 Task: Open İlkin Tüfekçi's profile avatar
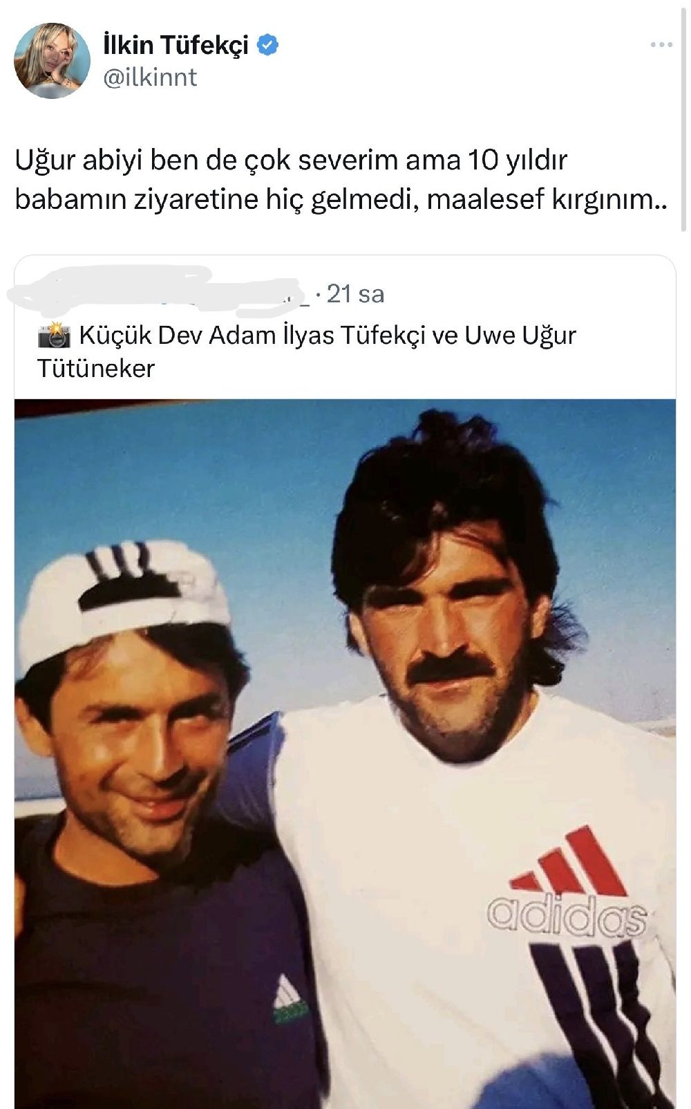pos(53,60)
